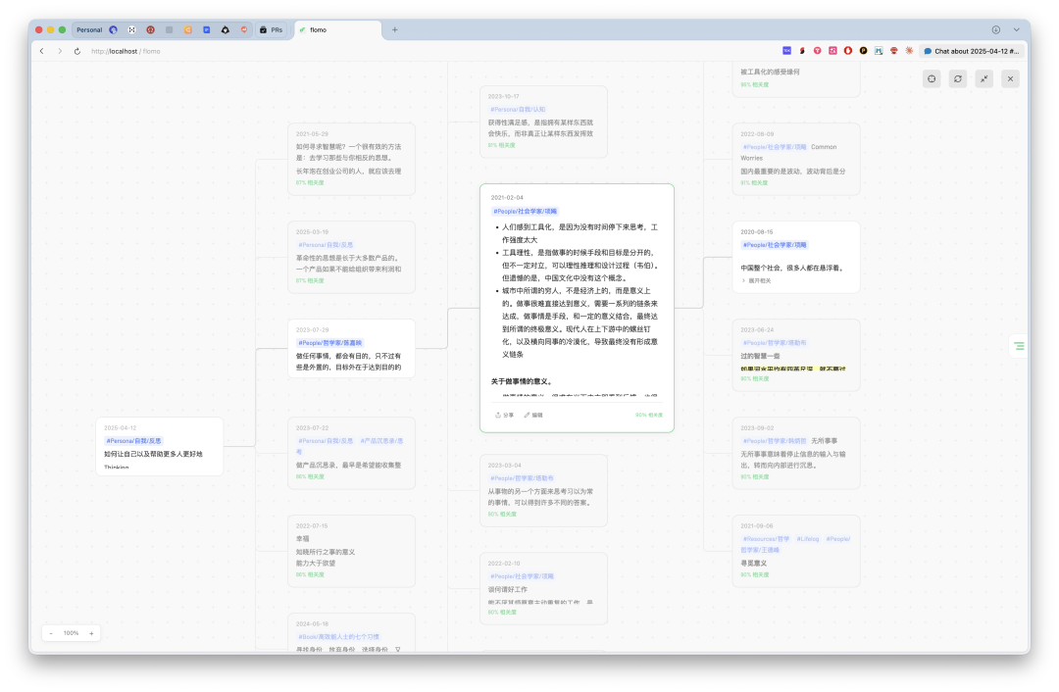The height and width of the screenshot is (692, 1059).
Task: Click the Common Worries text on the 2022-08-09 card
Action: point(788,153)
